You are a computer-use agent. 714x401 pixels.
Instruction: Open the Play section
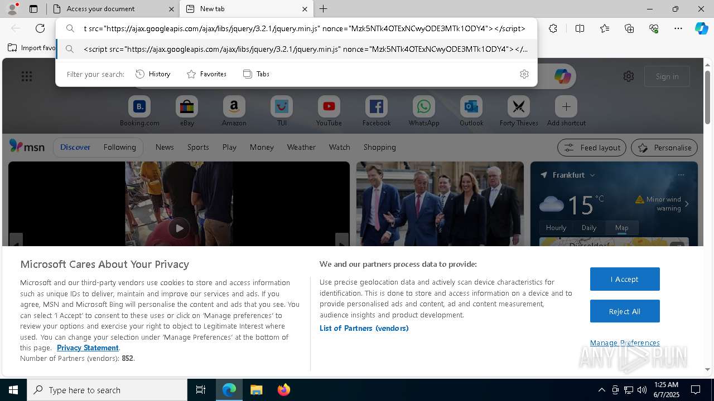tap(229, 147)
